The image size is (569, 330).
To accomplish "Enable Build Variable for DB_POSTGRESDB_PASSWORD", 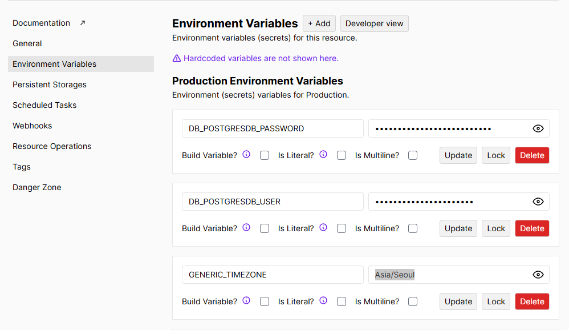I will pos(265,155).
